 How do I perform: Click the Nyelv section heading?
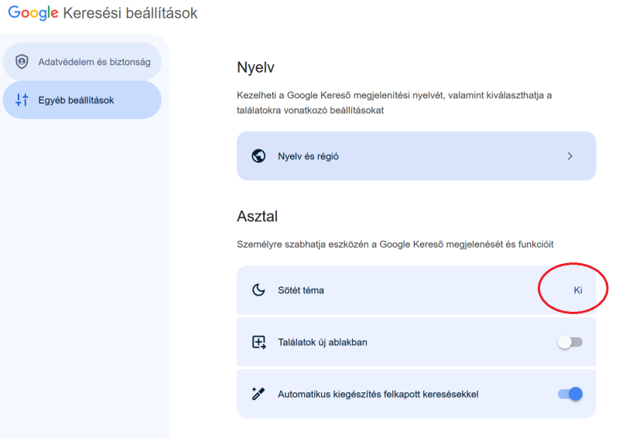point(256,67)
